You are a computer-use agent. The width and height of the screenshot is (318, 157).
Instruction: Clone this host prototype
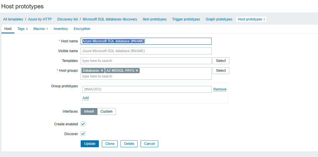(110, 144)
